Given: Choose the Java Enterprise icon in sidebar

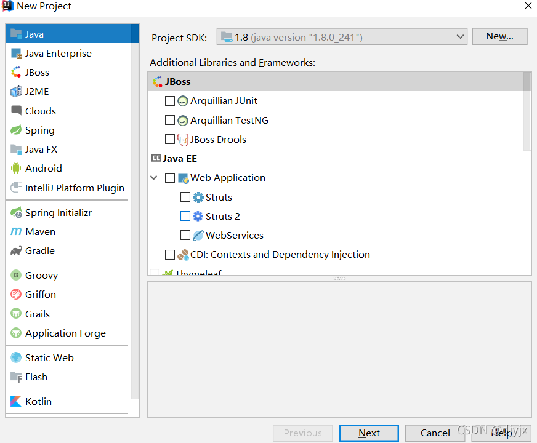Looking at the screenshot, I should [x=16, y=54].
